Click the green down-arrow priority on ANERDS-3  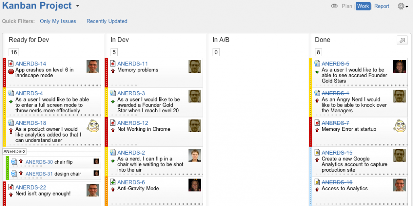coord(113,101)
